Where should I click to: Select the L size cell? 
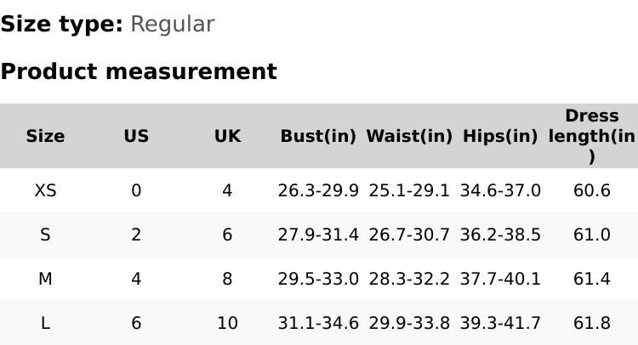pos(45,323)
